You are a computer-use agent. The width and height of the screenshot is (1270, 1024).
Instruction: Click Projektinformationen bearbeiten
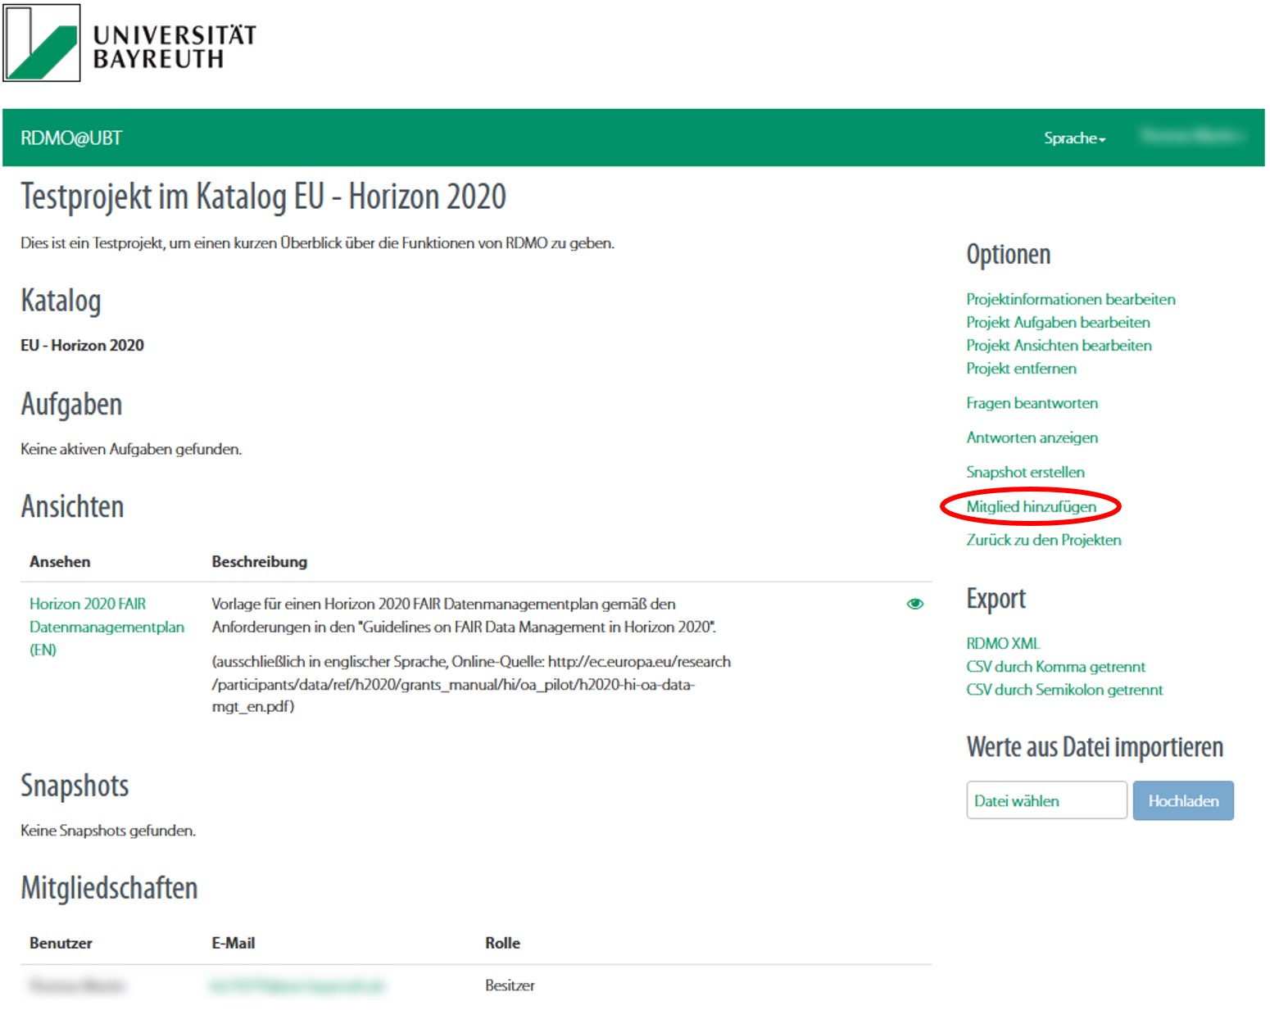(x=1070, y=299)
